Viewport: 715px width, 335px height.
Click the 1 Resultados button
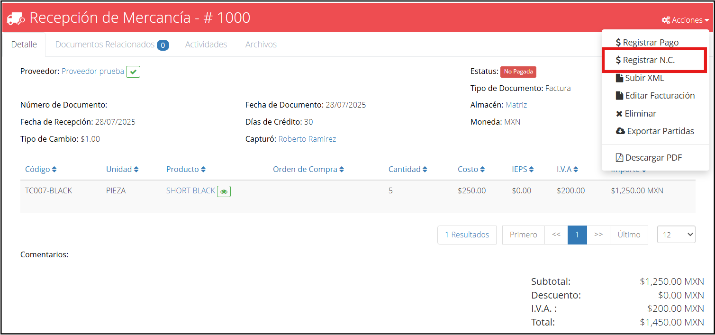point(467,235)
